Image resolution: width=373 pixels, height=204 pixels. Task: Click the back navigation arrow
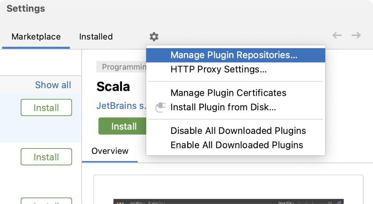(x=337, y=36)
